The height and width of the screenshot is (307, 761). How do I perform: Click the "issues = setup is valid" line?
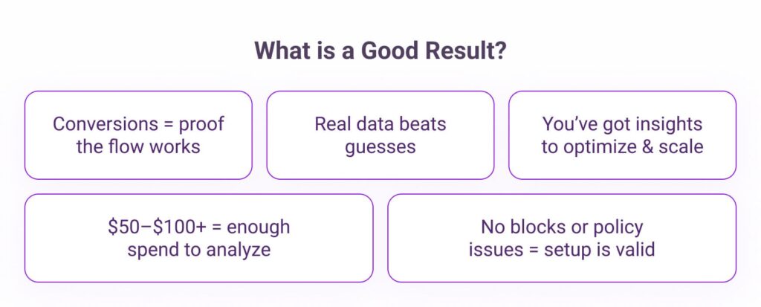[562, 249]
